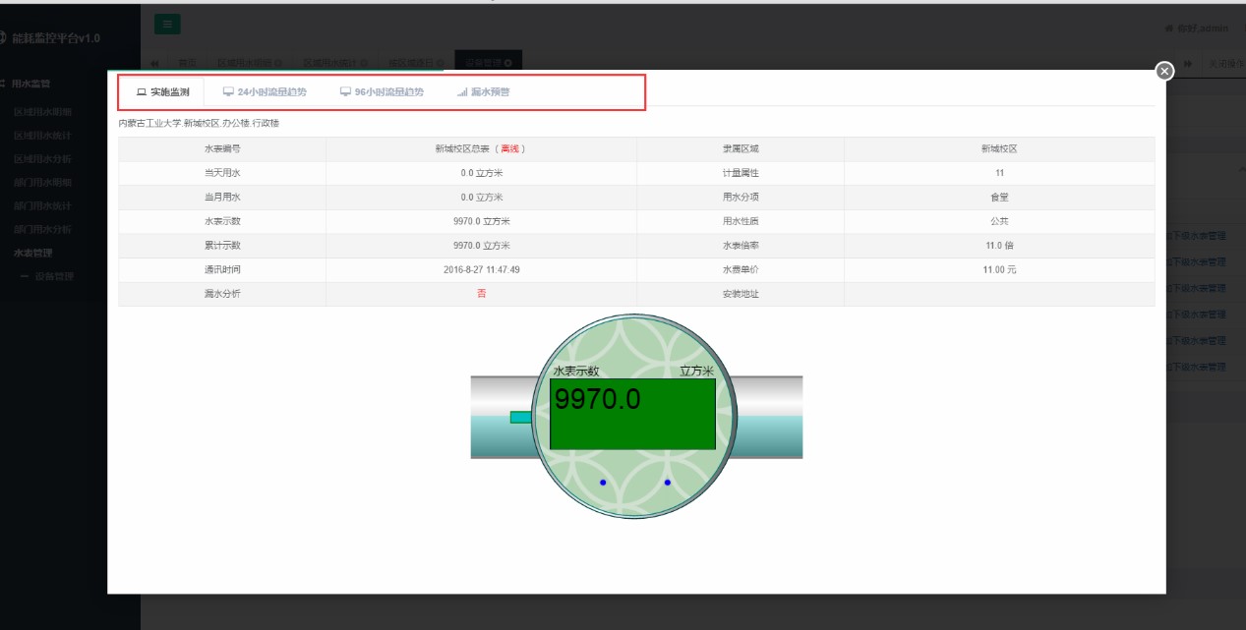Screen dimensions: 1246x630
Task: Select the 实施监测 tab
Action: [x=162, y=92]
